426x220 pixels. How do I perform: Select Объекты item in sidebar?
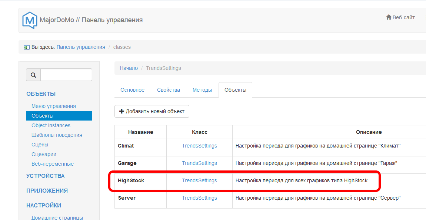pyautogui.click(x=59, y=116)
